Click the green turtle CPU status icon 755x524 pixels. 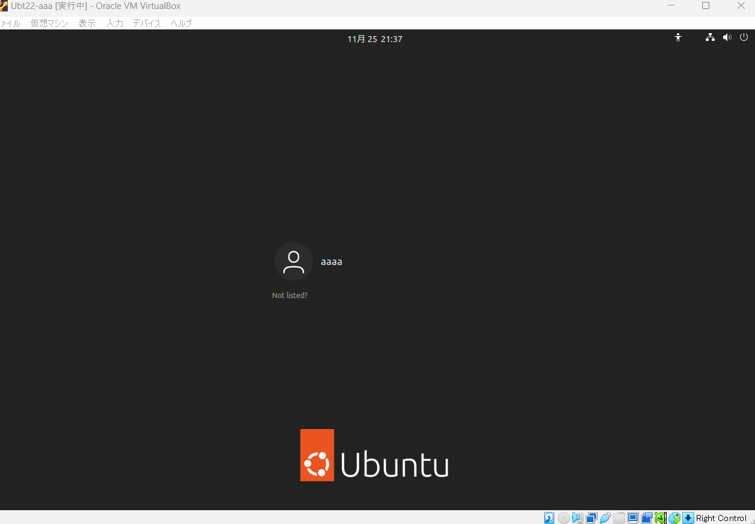(x=661, y=518)
